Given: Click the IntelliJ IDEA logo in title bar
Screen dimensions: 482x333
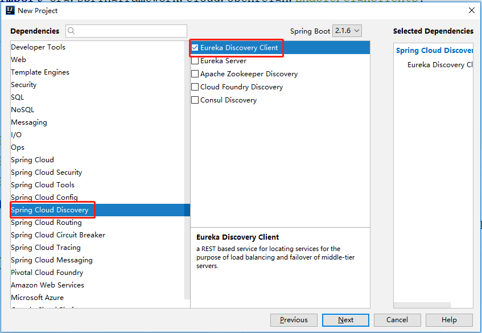Looking at the screenshot, I should tap(10, 10).
